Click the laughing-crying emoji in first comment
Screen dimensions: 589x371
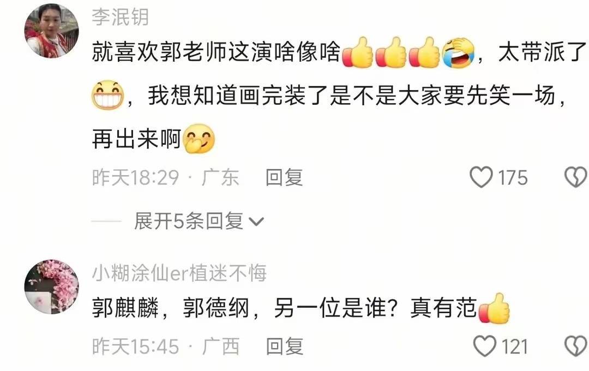click(458, 52)
